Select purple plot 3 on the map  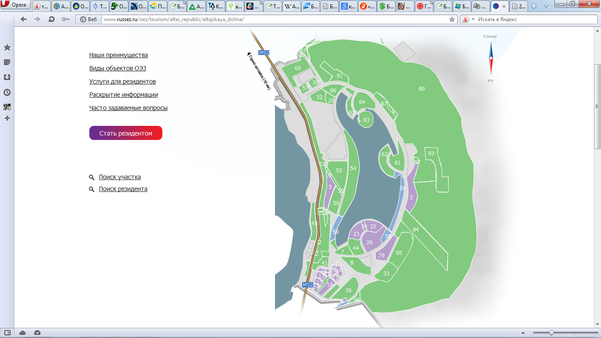point(411,198)
